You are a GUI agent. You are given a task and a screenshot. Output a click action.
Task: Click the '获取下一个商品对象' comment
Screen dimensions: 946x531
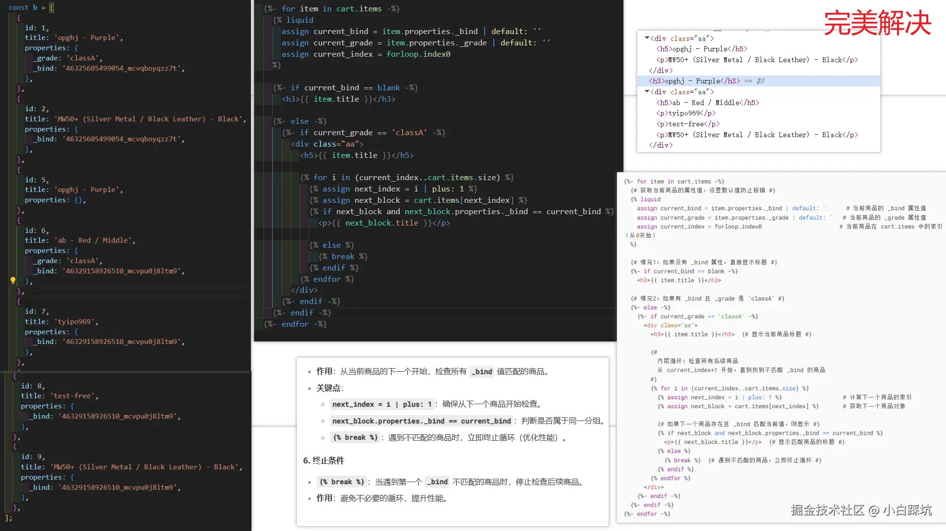[874, 406]
